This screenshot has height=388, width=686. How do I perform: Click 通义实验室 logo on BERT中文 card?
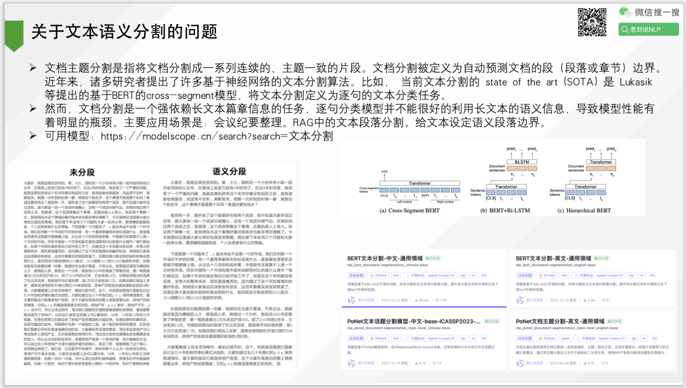pos(352,301)
